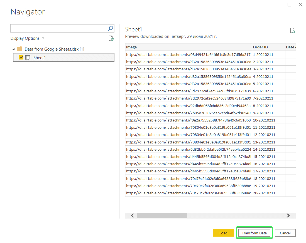
Task: Focus the Navigator search input field
Action: point(58,28)
